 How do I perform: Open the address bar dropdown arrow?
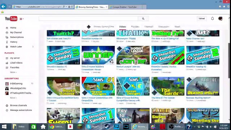67,7
